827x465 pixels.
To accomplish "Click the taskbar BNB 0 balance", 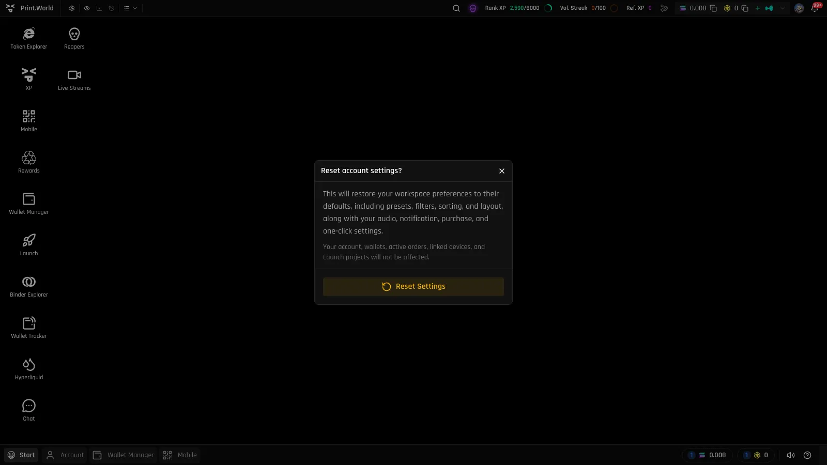I will coord(756,455).
